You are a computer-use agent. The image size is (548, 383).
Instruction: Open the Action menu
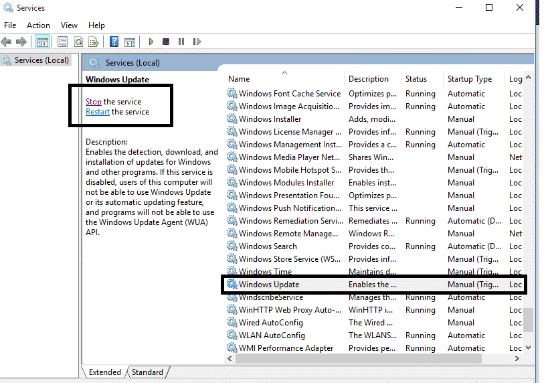tap(38, 25)
